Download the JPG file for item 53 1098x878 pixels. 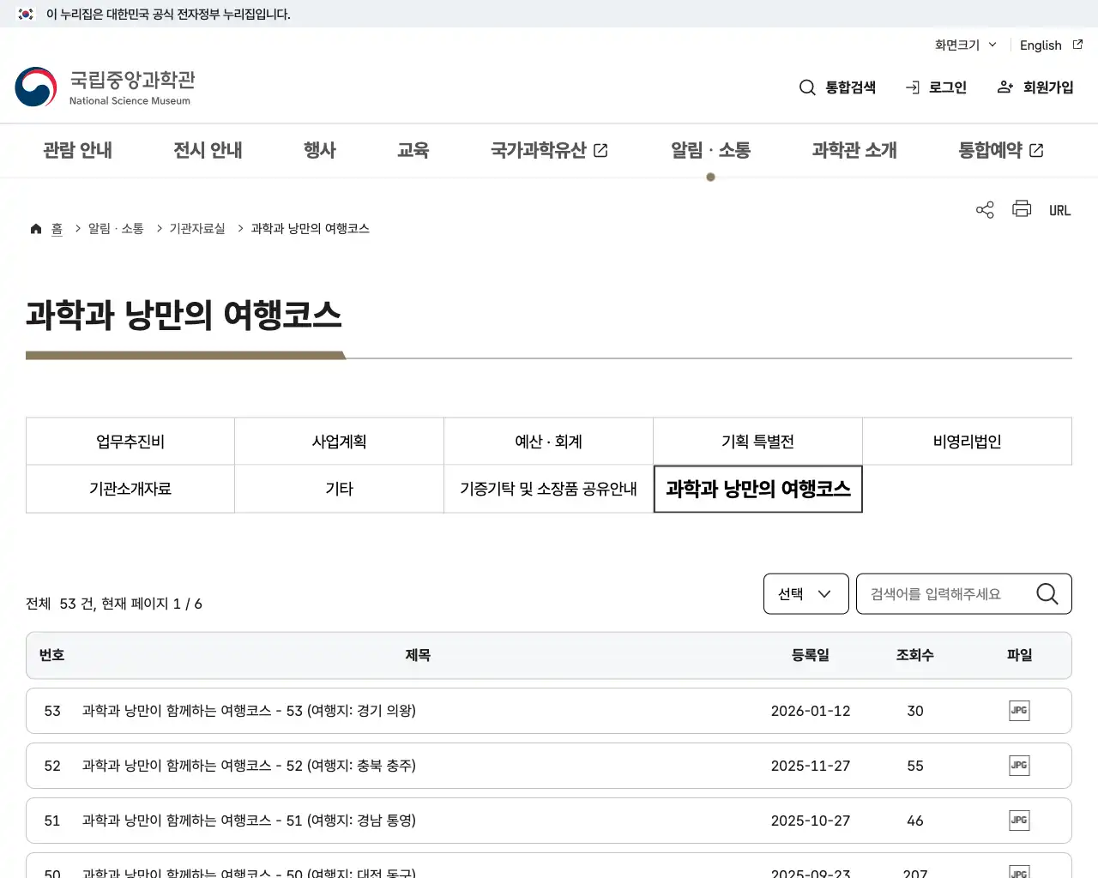pos(1019,711)
